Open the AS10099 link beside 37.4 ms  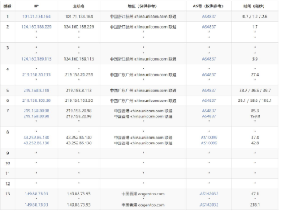[x=209, y=138]
